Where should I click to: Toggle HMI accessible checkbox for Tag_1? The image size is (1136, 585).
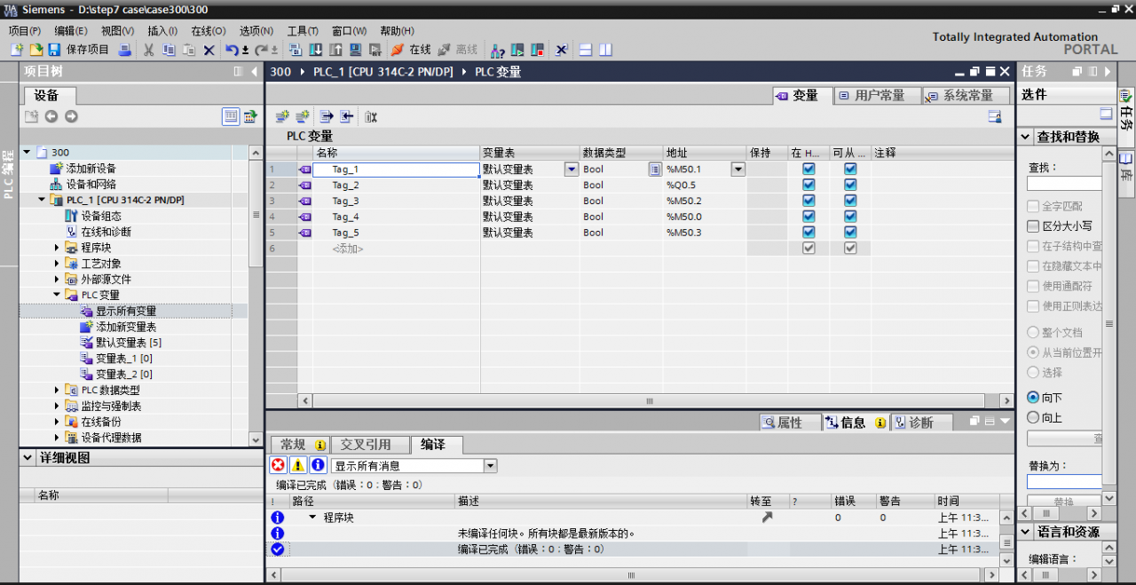850,169
